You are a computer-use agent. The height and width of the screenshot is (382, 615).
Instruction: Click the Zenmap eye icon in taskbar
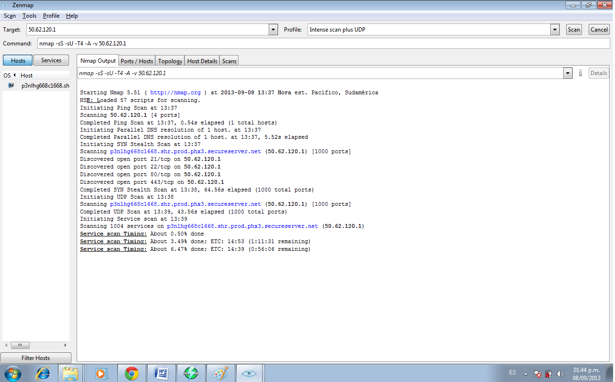pyautogui.click(x=250, y=373)
